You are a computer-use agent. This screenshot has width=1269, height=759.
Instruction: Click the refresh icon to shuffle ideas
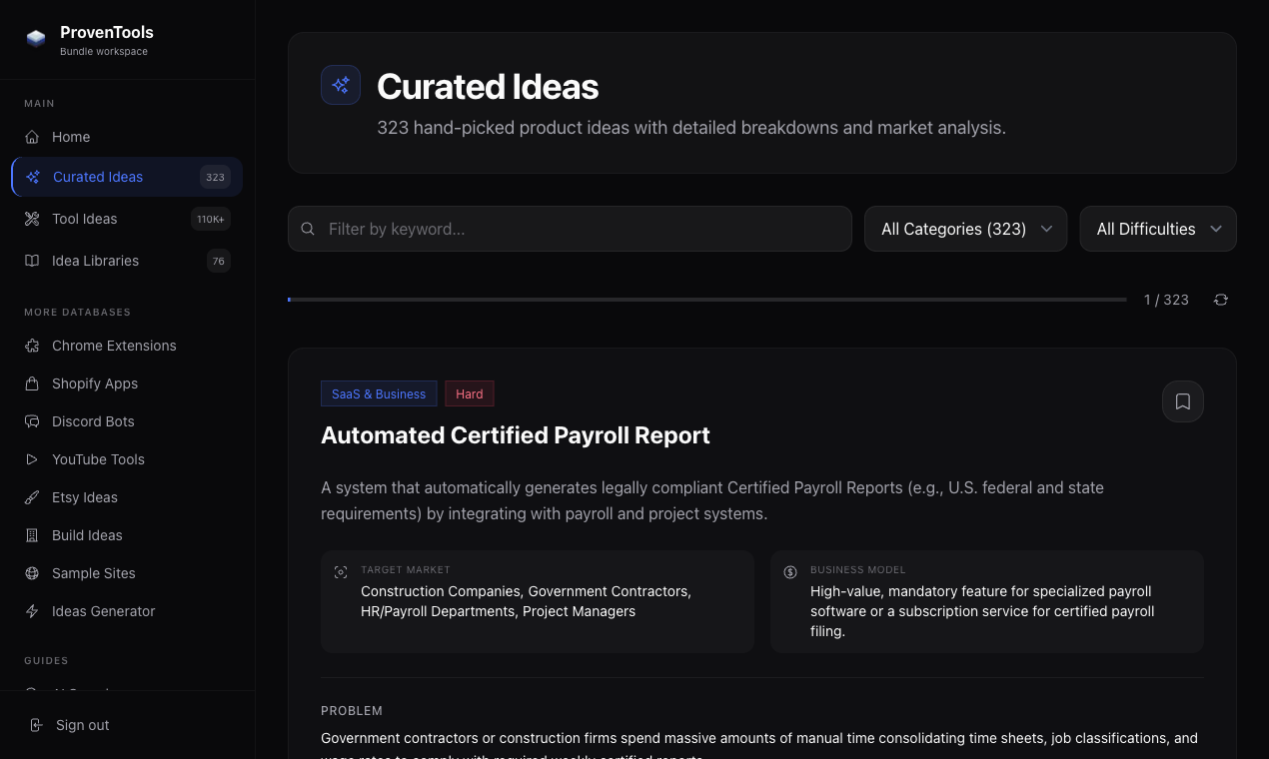1221,299
